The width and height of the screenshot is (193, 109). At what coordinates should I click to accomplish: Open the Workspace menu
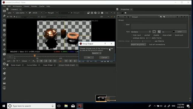pyautogui.click(x=17, y=6)
